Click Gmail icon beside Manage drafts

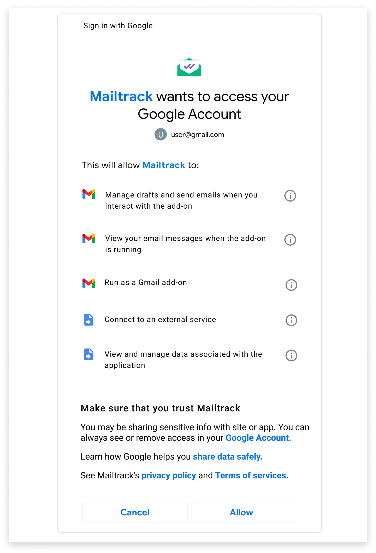(89, 194)
